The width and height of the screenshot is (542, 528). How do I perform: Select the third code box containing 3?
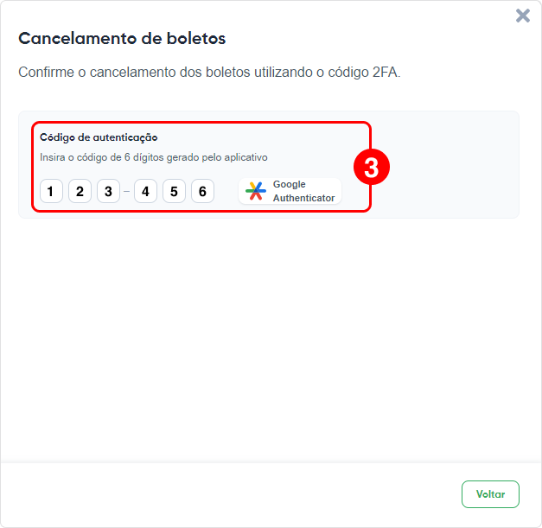[x=108, y=191]
